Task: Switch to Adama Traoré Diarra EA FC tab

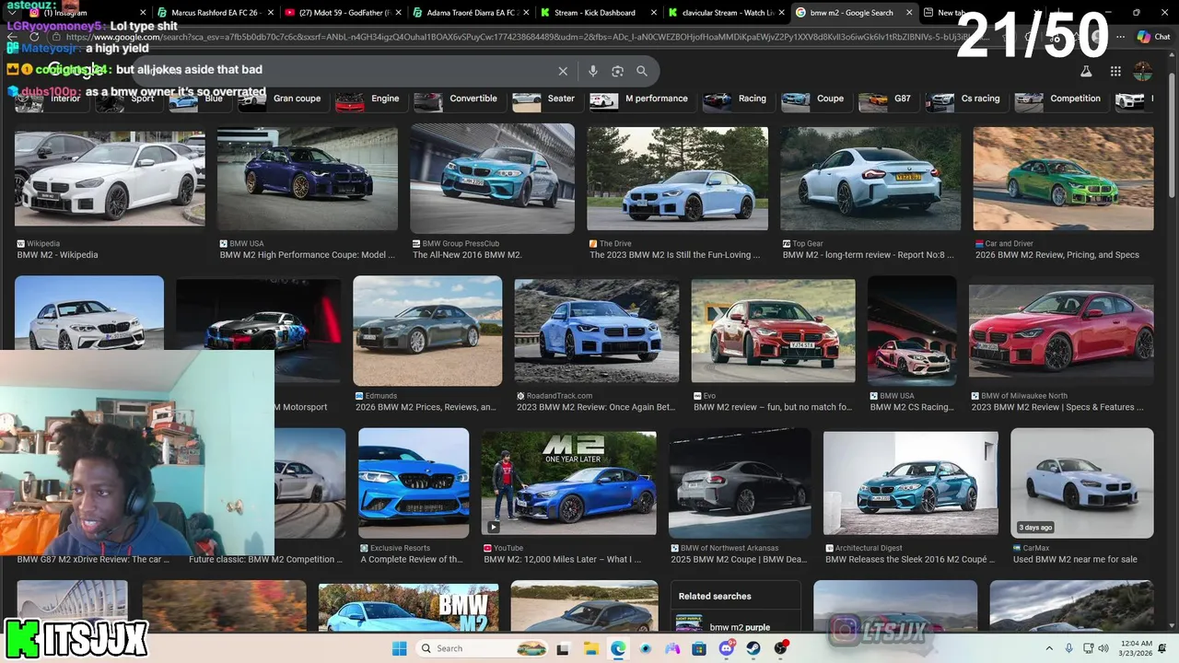Action: tap(471, 13)
